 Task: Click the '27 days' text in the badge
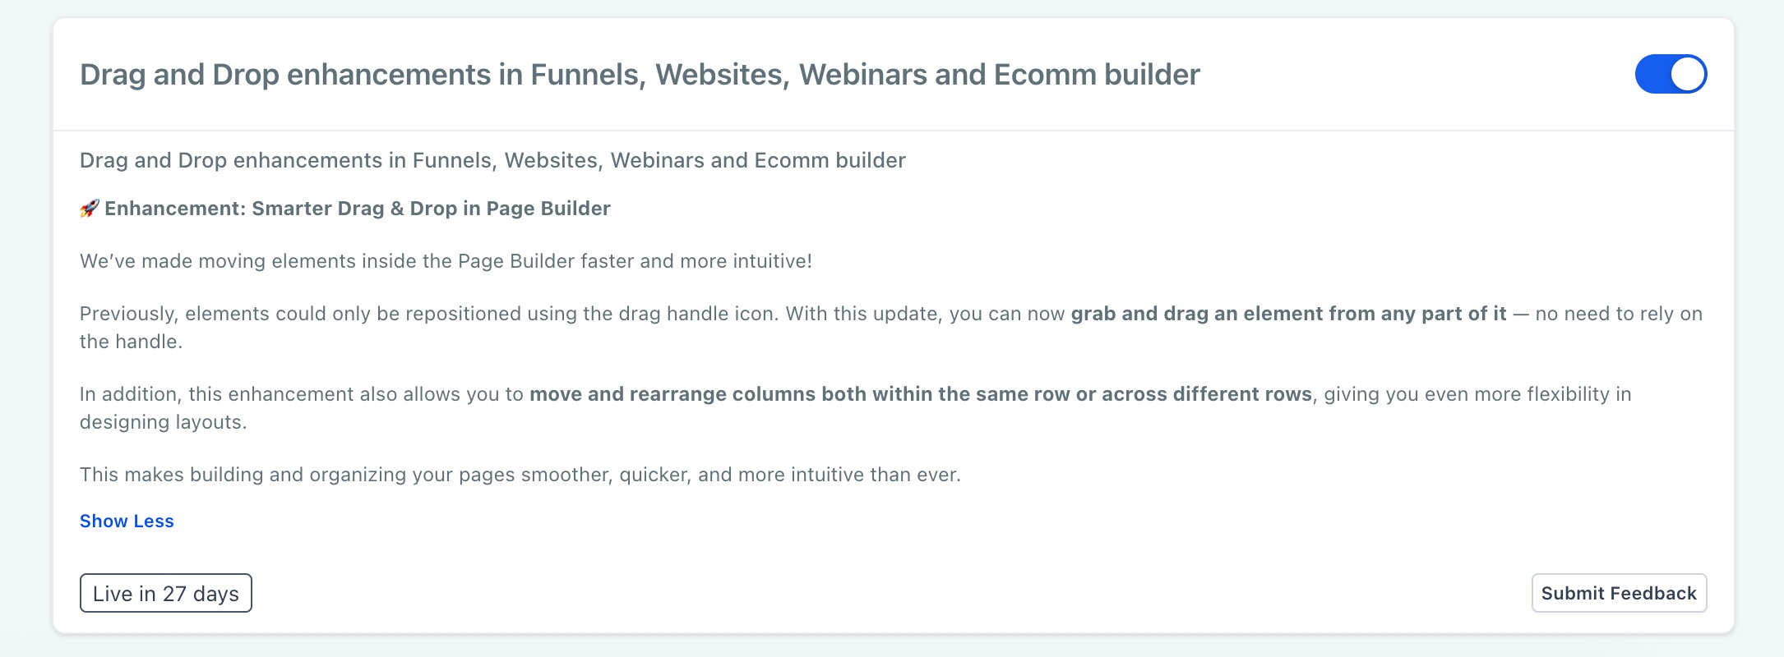pos(201,594)
